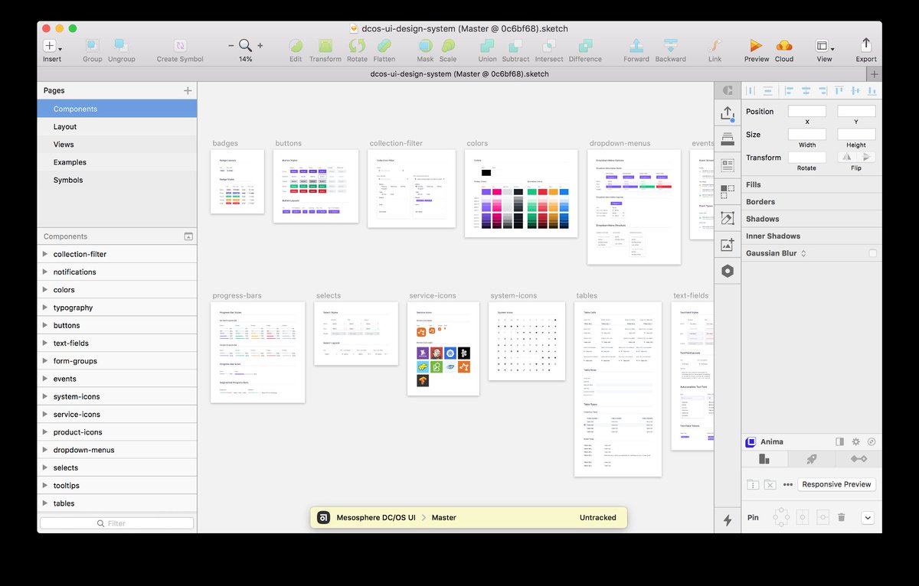Select the Symbols page
The height and width of the screenshot is (586, 919).
(x=117, y=180)
